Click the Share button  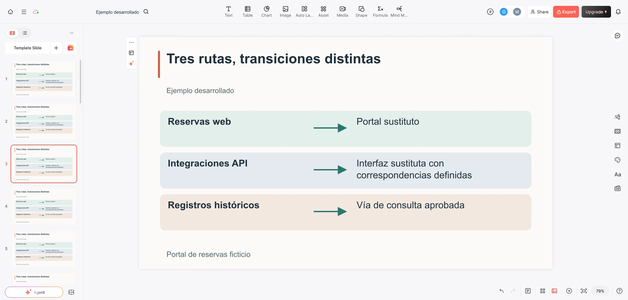pyautogui.click(x=539, y=12)
